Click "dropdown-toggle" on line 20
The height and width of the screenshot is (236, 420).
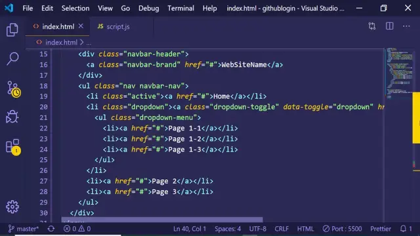pyautogui.click(x=244, y=107)
